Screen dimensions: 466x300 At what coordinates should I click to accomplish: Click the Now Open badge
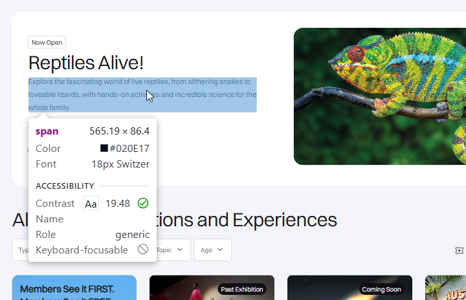tap(47, 42)
